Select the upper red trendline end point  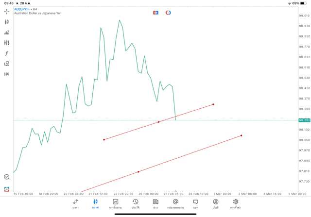pyautogui.click(x=213, y=104)
